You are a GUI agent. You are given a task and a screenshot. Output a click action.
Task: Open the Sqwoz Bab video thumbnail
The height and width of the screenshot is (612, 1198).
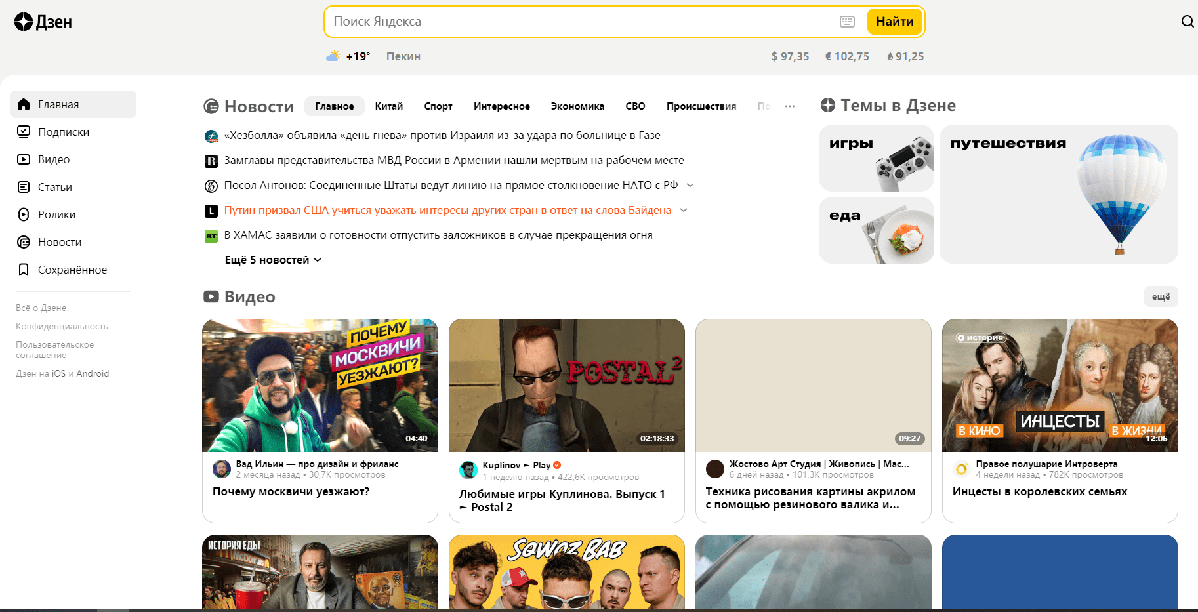pyautogui.click(x=567, y=572)
